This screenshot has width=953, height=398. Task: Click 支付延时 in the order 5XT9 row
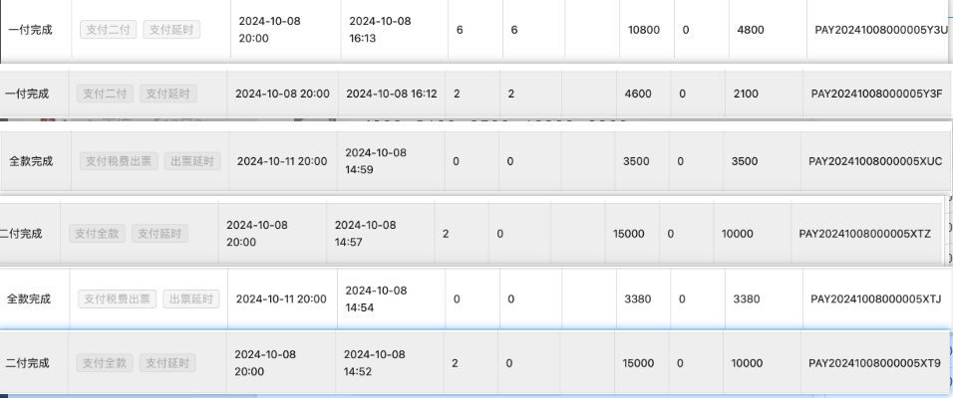point(166,364)
